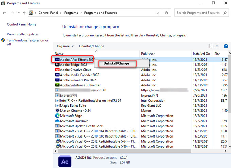
Task: Click the Intel C++ Redistributables icon
Action: [x=57, y=101]
